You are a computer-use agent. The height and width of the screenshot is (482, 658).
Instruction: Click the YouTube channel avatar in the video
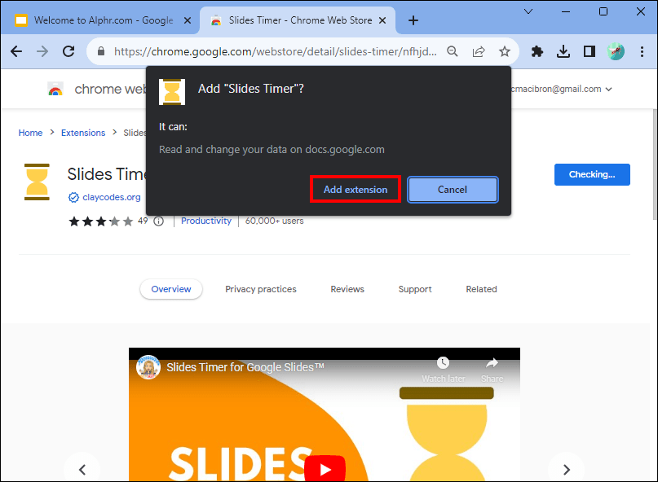point(148,367)
